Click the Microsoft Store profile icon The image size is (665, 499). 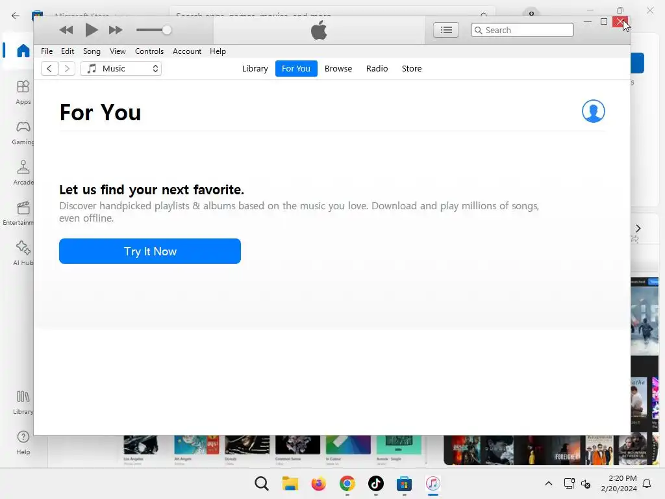[531, 13]
